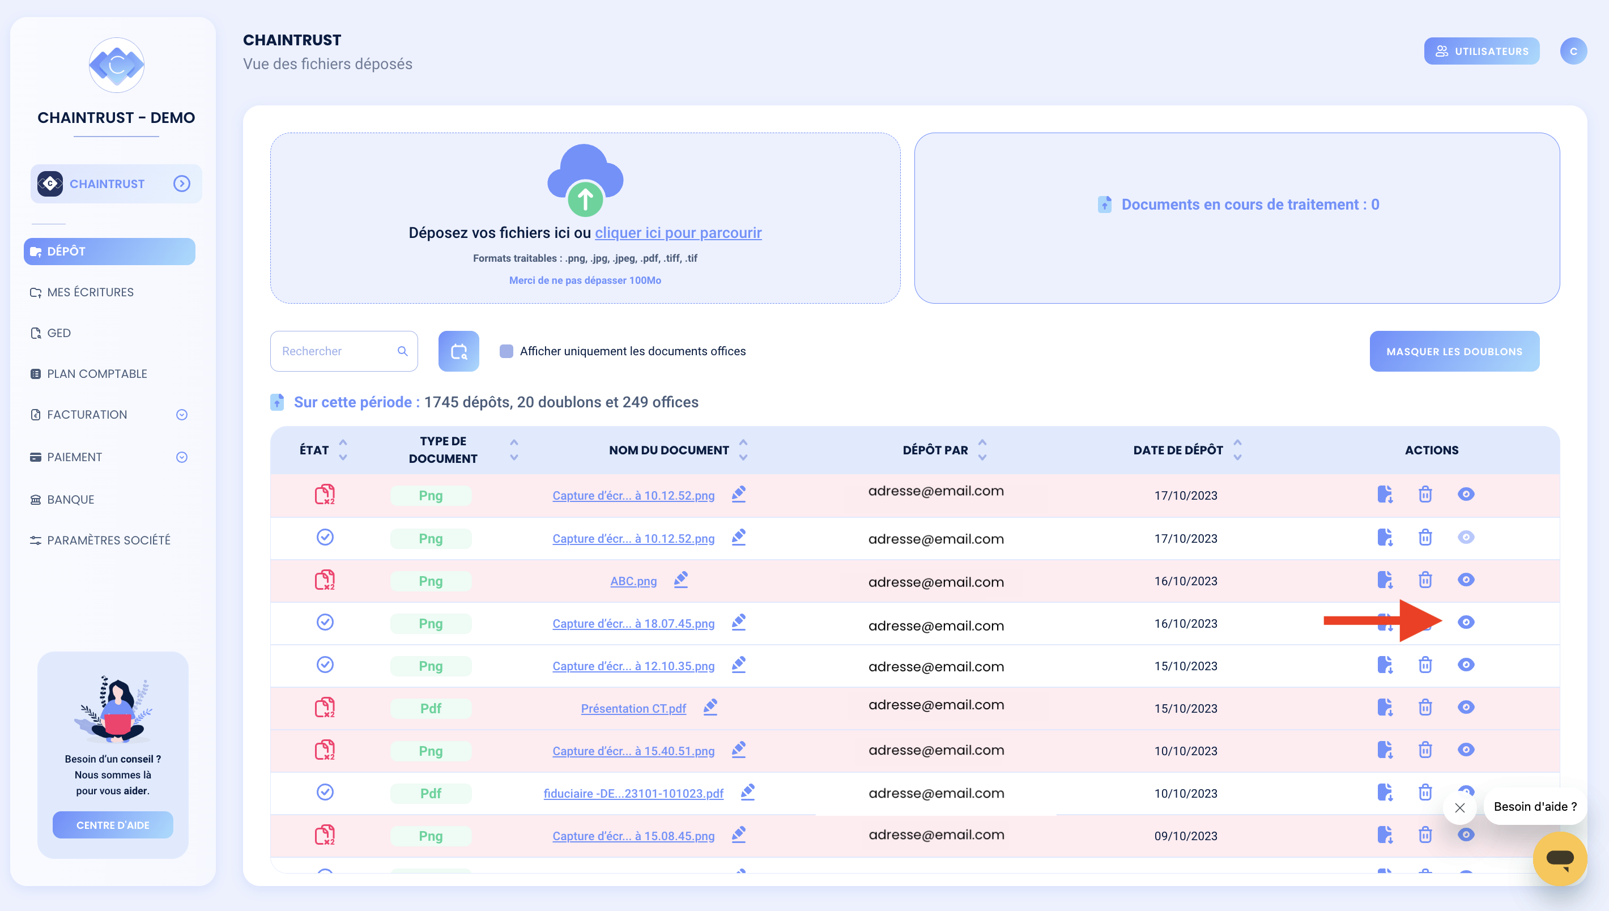Dismiss the 'Besoin d'aide ?' popup
Image resolution: width=1609 pixels, height=911 pixels.
pyautogui.click(x=1459, y=808)
